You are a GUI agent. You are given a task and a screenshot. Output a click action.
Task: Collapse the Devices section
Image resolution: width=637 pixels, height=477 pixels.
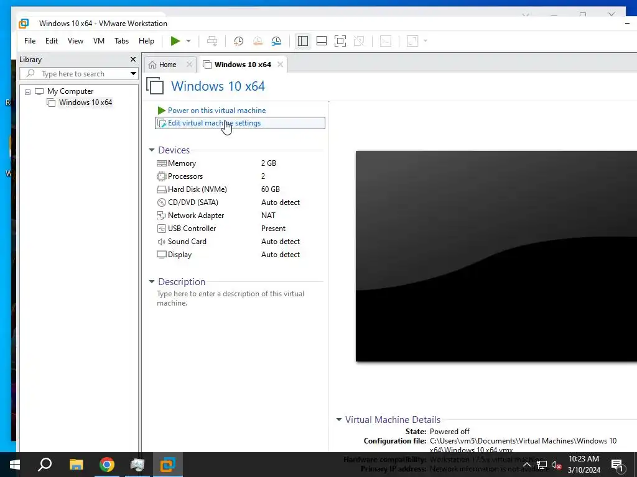pos(152,150)
